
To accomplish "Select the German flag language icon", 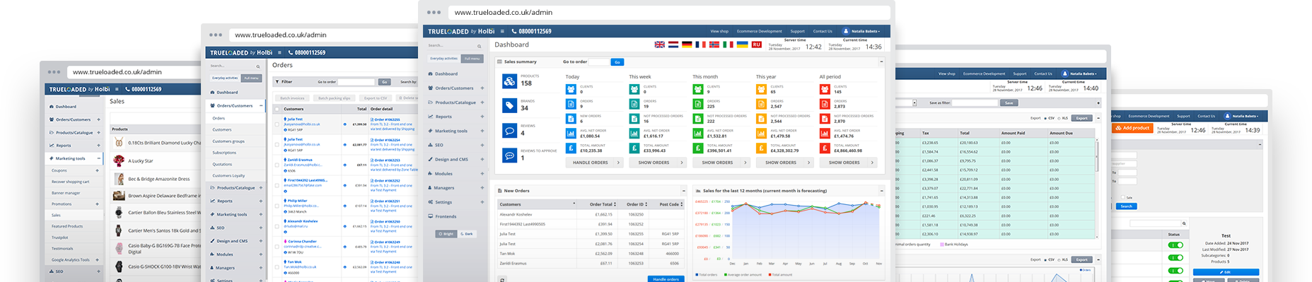I will click(687, 45).
